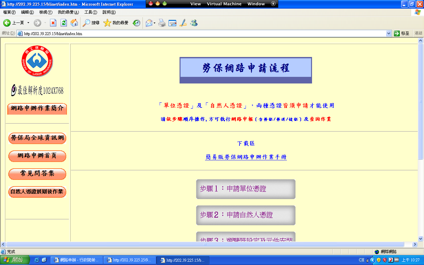Click the Forward arrow button
The width and height of the screenshot is (424, 265).
(x=37, y=23)
